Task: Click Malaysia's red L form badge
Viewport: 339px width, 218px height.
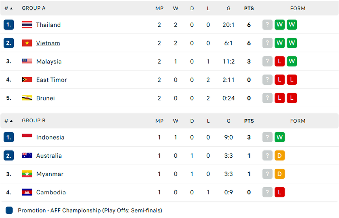Action: [x=279, y=61]
